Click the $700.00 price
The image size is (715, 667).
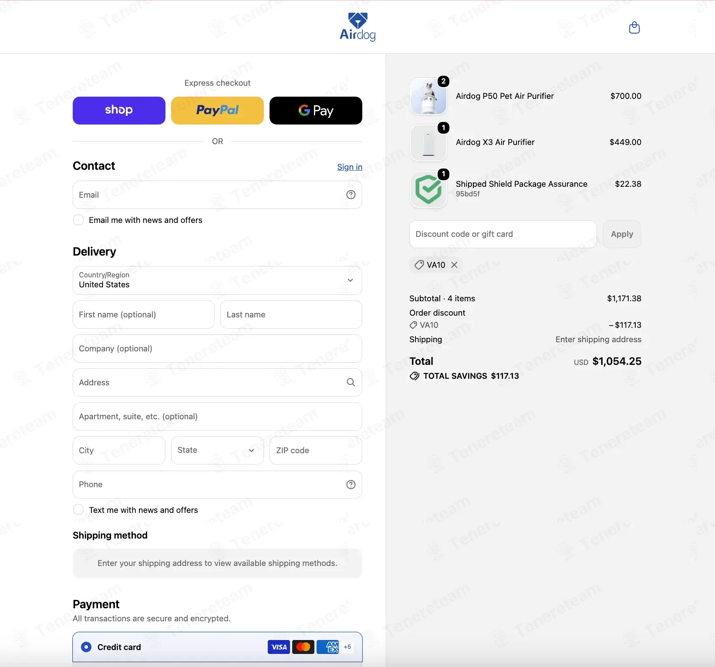pyautogui.click(x=626, y=96)
